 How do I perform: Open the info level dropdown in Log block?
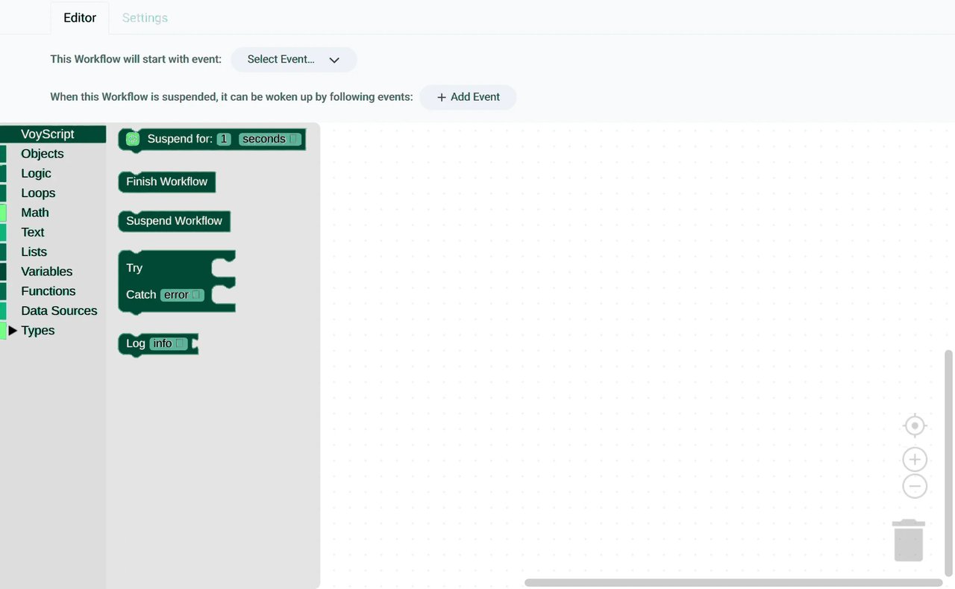pyautogui.click(x=169, y=343)
